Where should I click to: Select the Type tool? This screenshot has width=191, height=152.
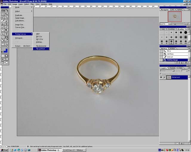click(x=7, y=34)
